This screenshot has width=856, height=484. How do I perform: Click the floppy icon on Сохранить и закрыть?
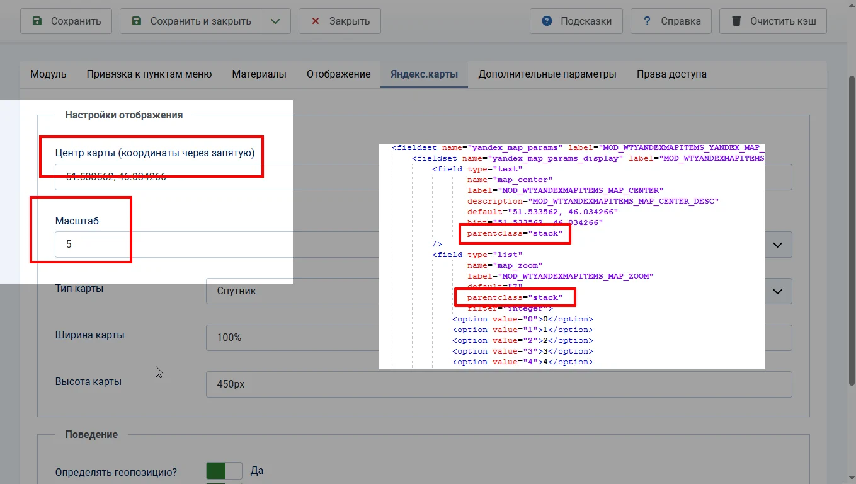pyautogui.click(x=137, y=21)
